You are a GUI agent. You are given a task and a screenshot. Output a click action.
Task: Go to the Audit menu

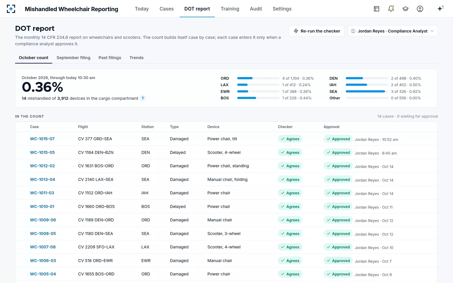pos(256,9)
